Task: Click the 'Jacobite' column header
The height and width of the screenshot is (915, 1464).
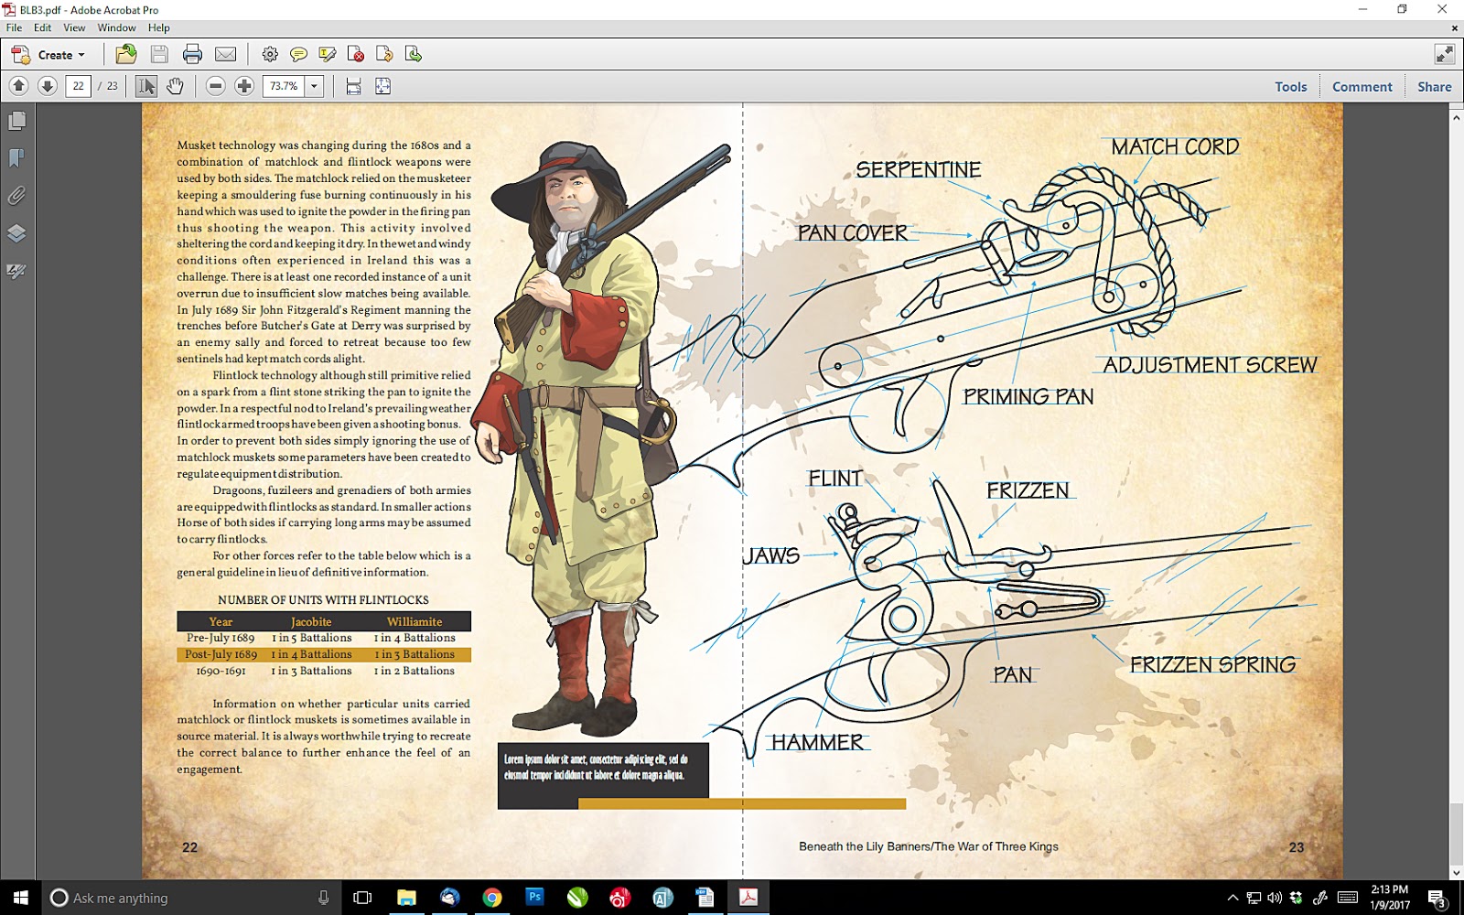Action: tap(311, 621)
